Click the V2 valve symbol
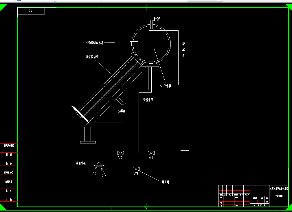The width and height of the screenshot is (292, 212). [x=121, y=153]
